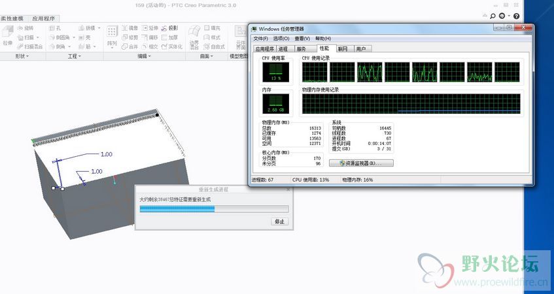Open the 文件(F) menu in Task Manager
Screen dimensions: 554x294
tap(261, 39)
